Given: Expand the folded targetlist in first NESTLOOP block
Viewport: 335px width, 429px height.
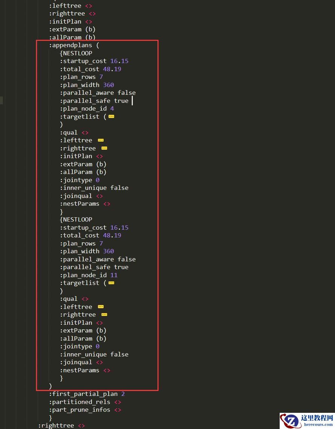Looking at the screenshot, I should tap(111, 117).
